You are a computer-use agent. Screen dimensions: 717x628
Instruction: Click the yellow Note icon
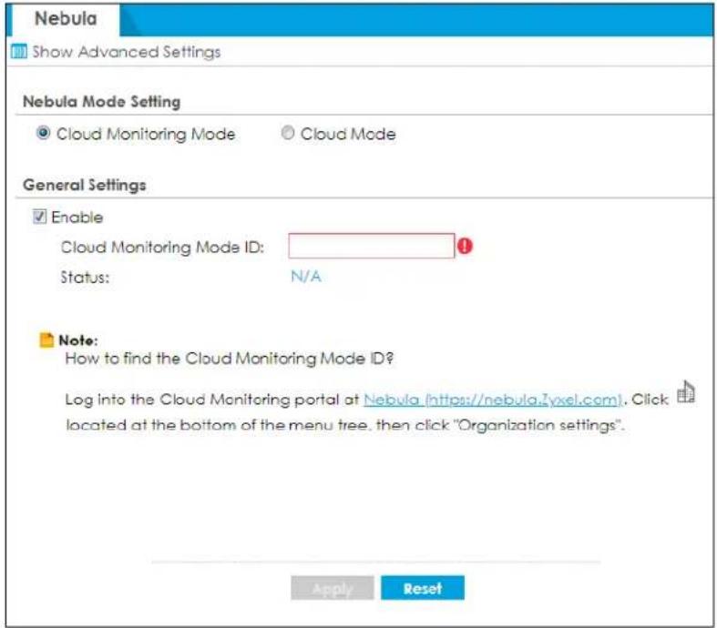(46, 340)
